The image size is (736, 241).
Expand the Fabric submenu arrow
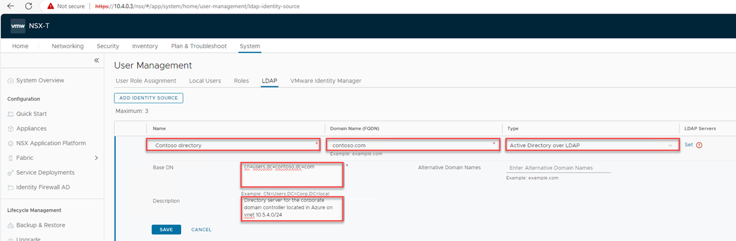(96, 158)
